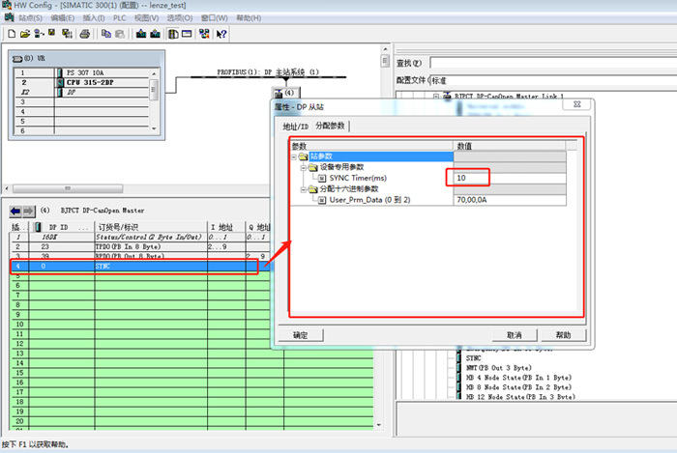This screenshot has height=453, width=677.
Task: Open the 帮助(H) menu
Action: coord(249,18)
